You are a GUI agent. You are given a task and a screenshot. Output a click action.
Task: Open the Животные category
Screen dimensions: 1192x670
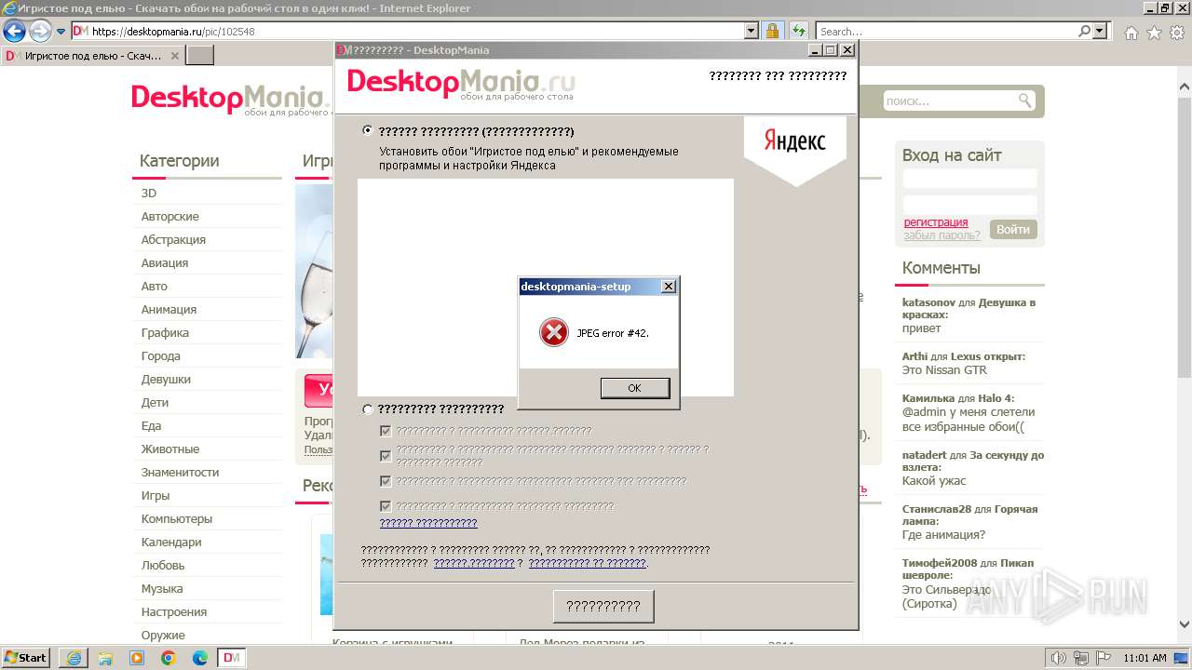pyautogui.click(x=170, y=449)
